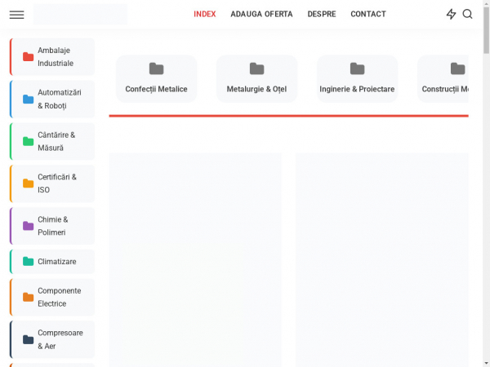Viewport: 490px width, 367px height.
Task: Click the blue Automatizări & Roboți folder icon
Action: click(x=29, y=99)
